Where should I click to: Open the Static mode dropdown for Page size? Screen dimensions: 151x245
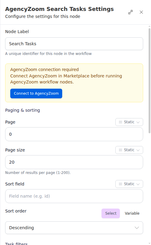click(x=129, y=150)
